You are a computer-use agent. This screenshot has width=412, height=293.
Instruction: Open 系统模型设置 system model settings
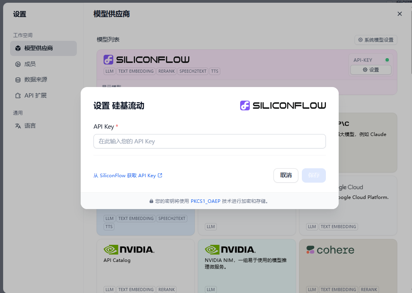376,40
